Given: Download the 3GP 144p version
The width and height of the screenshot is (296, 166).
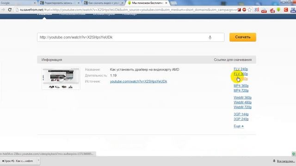Looking at the screenshot, I should pyautogui.click(x=241, y=114).
